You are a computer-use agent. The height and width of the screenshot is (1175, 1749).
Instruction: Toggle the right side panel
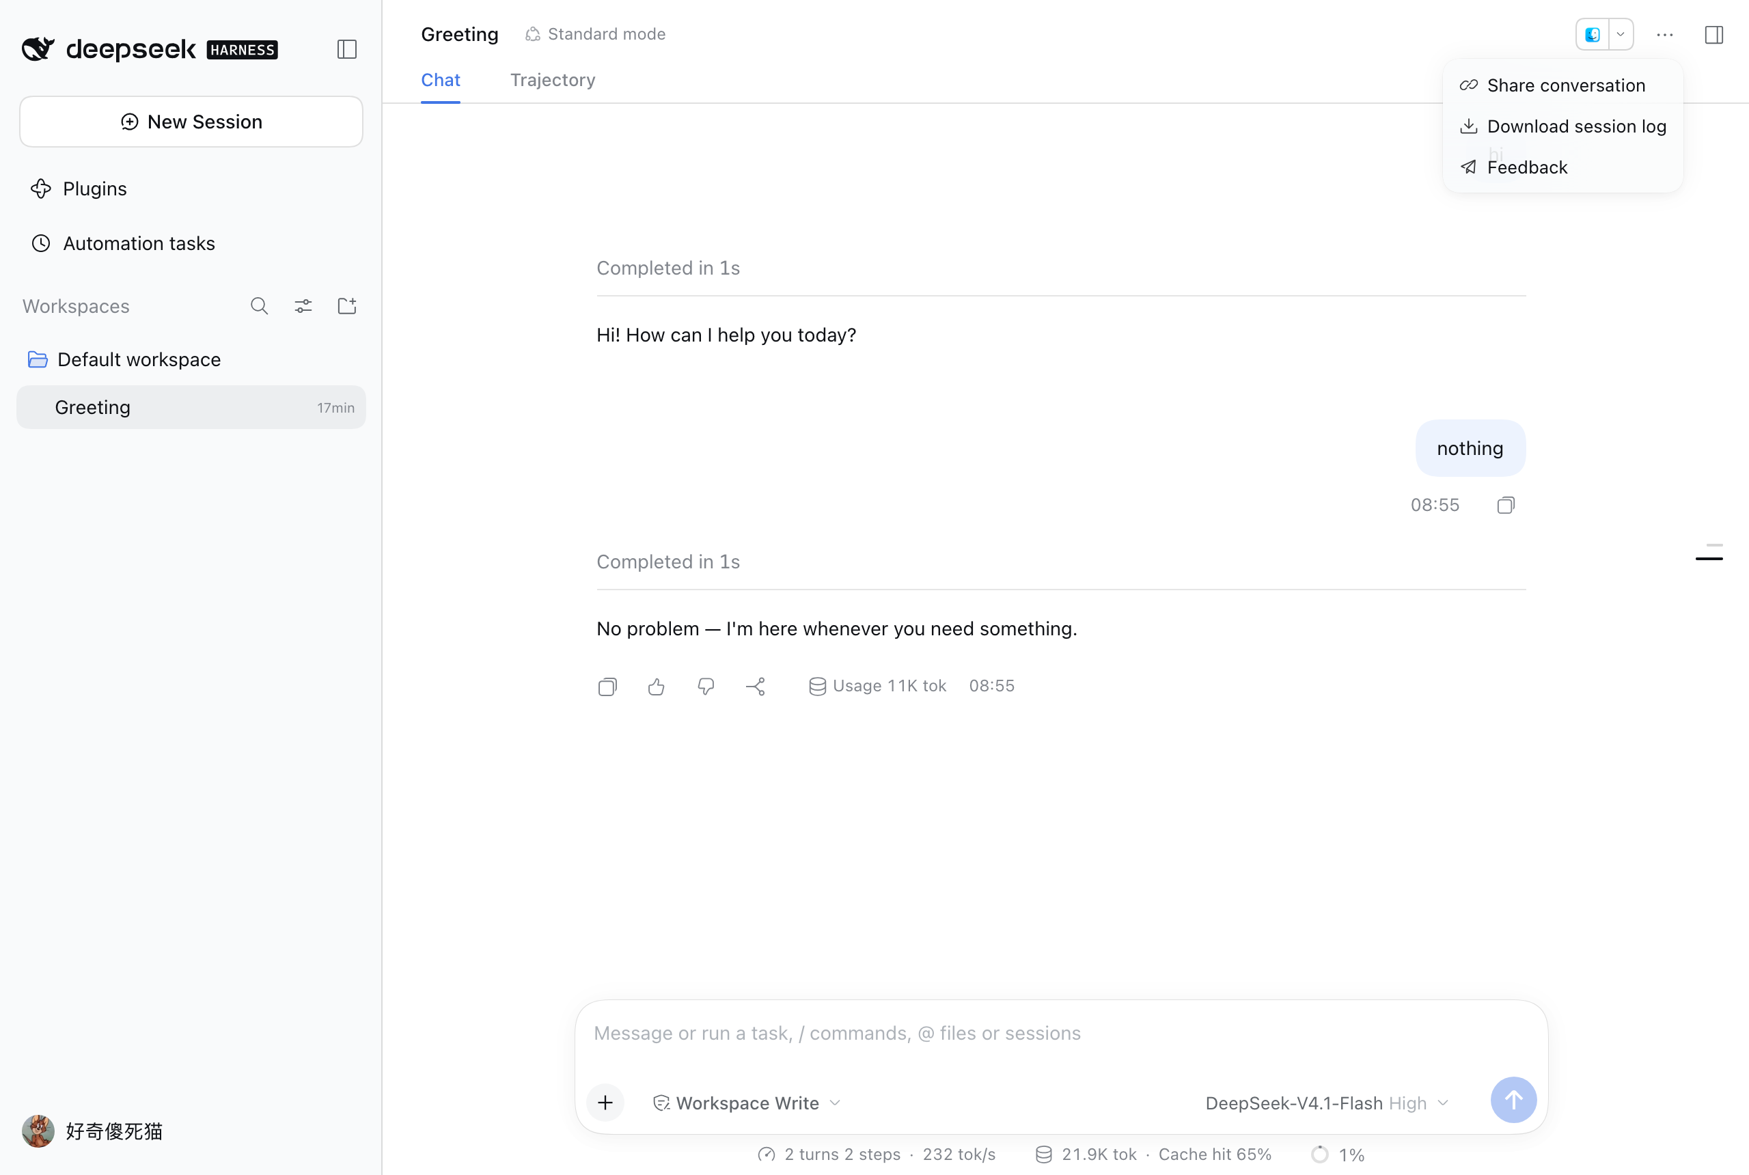(x=1713, y=36)
